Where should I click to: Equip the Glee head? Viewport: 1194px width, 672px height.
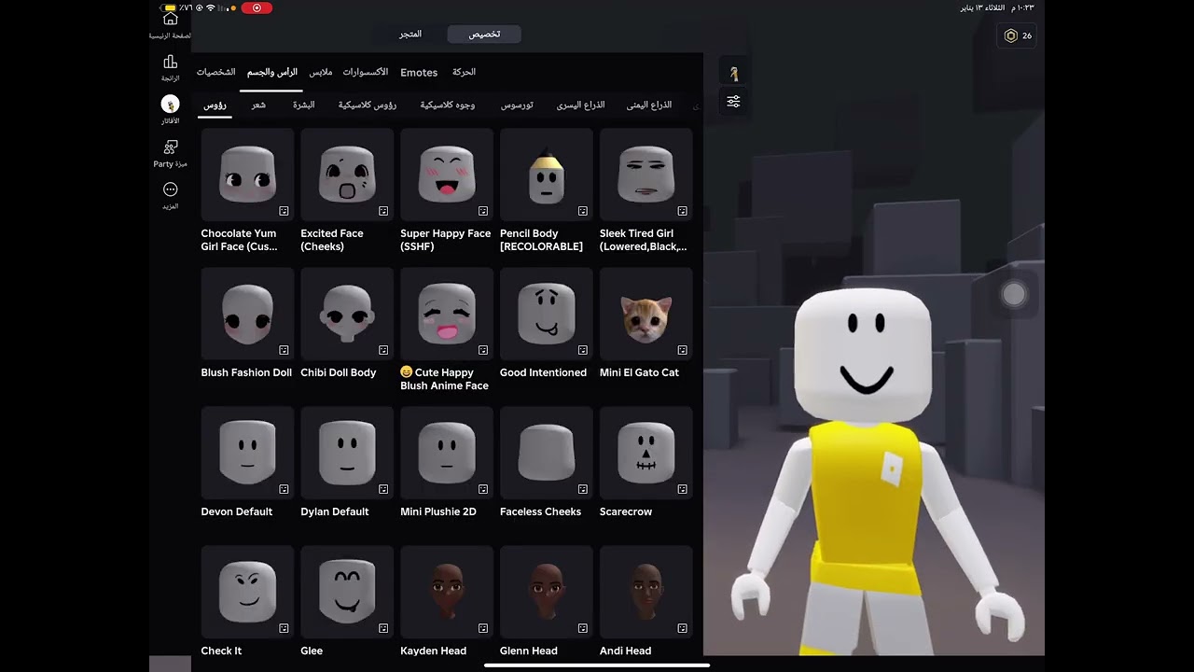pyautogui.click(x=347, y=592)
